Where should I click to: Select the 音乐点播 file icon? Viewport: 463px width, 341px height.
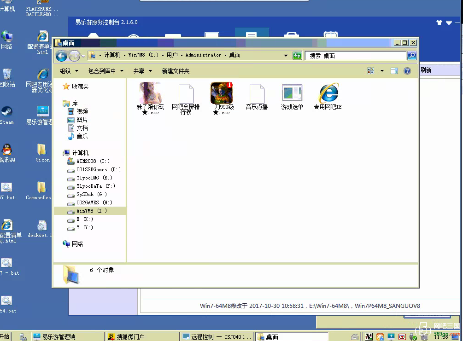pos(257,97)
